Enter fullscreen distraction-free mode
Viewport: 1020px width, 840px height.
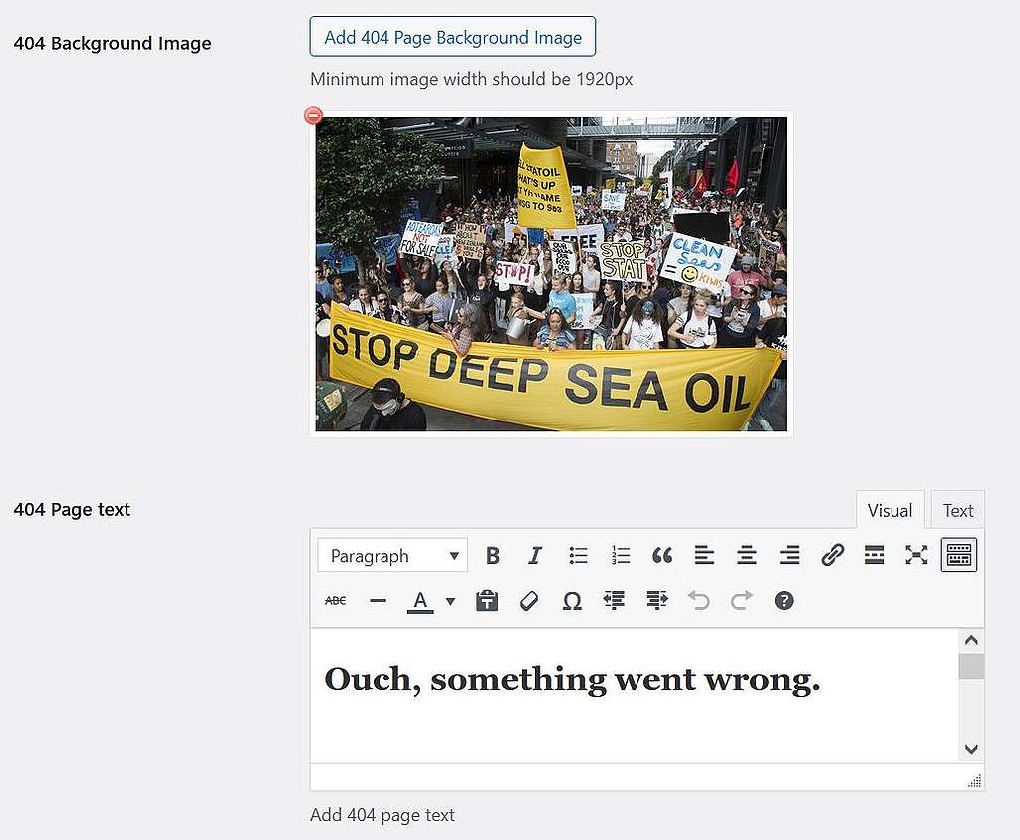click(916, 556)
